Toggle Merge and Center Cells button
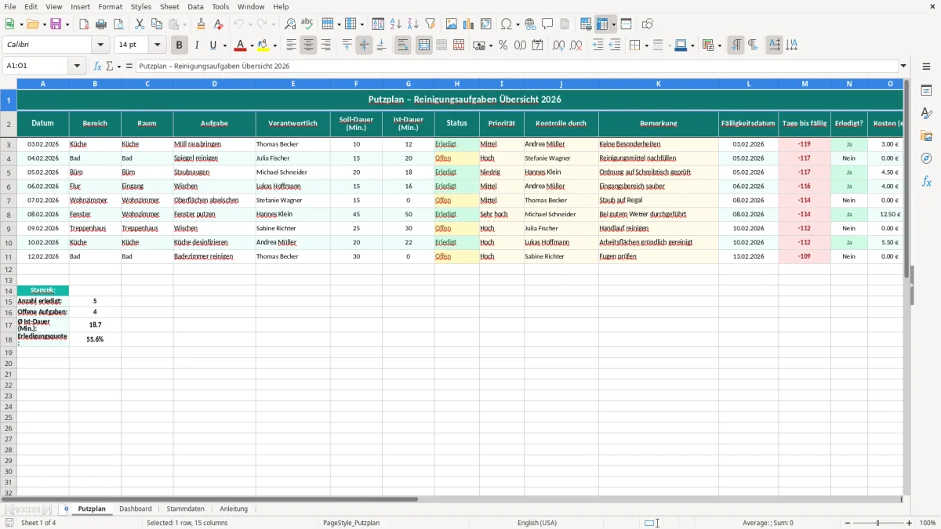 [424, 45]
